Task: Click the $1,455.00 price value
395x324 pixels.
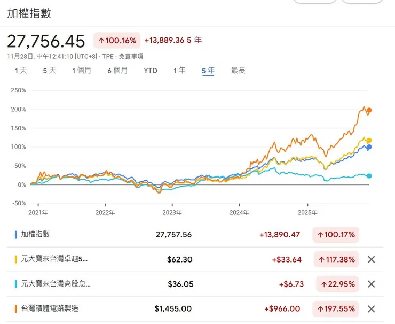Action: tap(173, 309)
